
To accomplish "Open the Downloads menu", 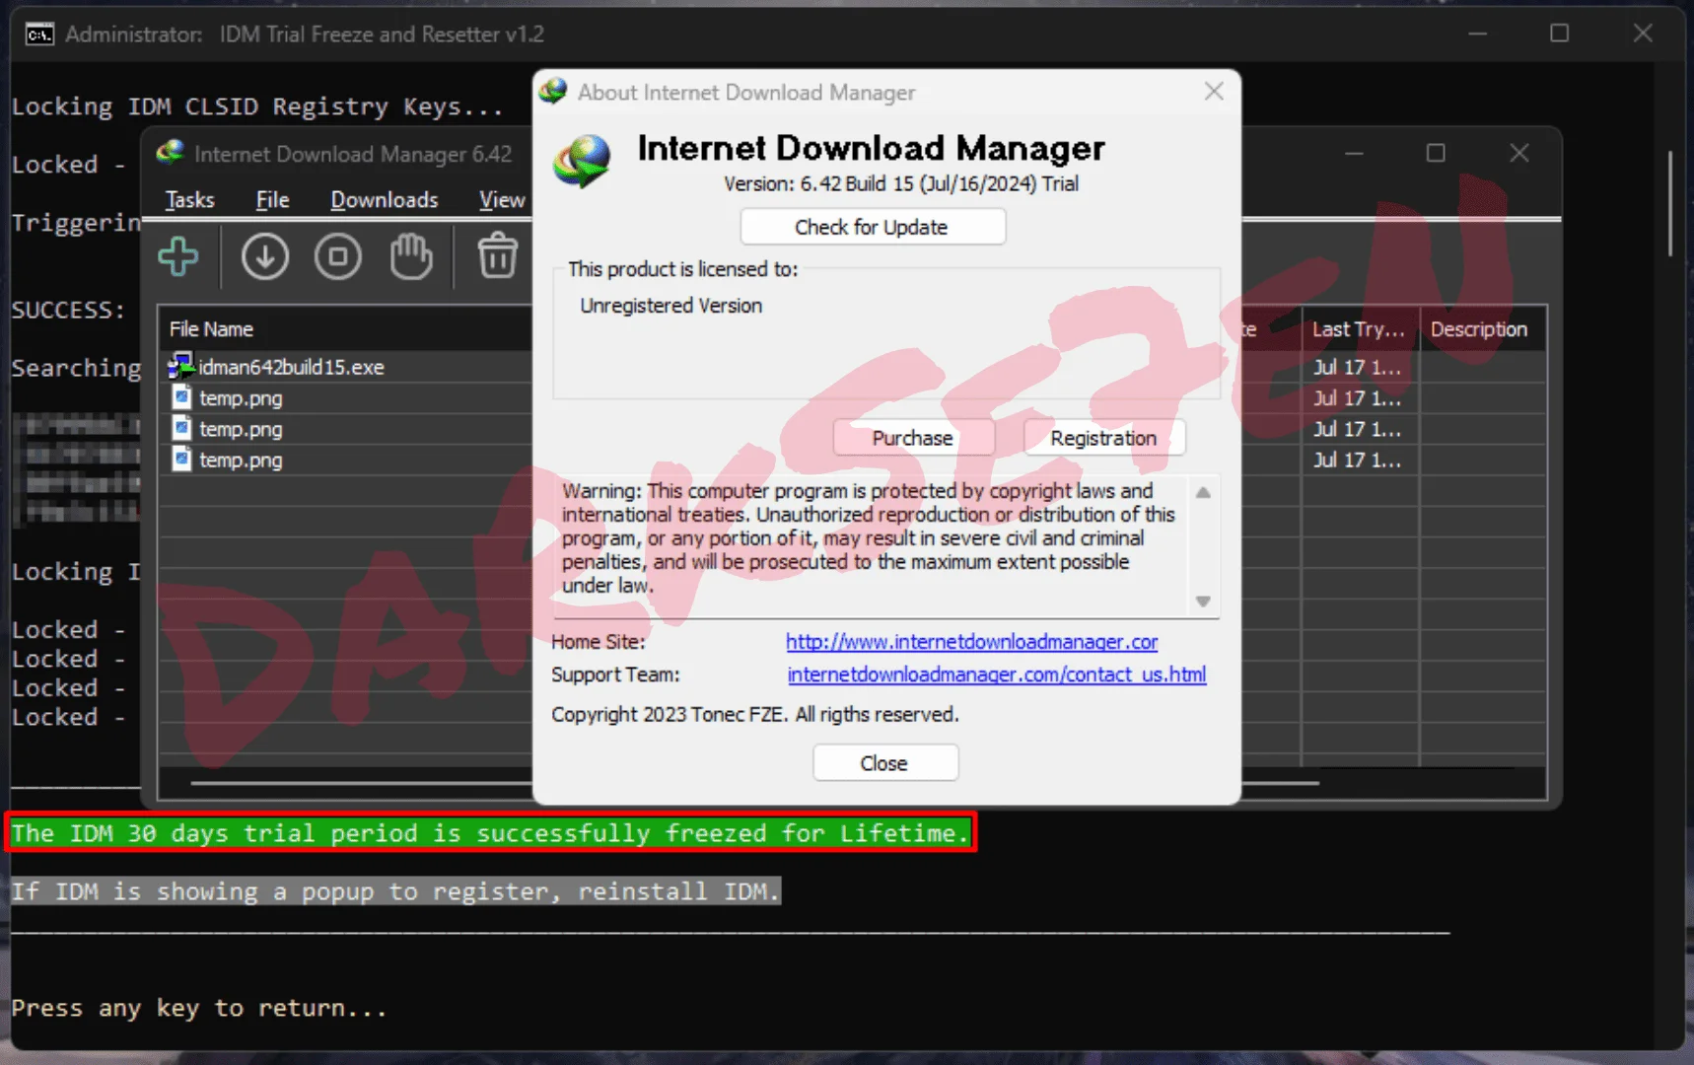I will [x=385, y=200].
